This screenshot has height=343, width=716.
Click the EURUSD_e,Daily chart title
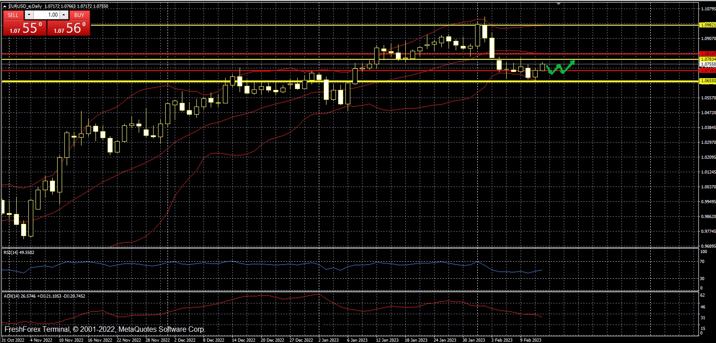click(26, 6)
